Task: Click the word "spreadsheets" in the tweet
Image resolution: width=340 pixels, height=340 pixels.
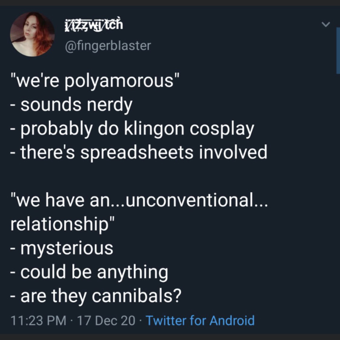Action: pyautogui.click(x=137, y=152)
